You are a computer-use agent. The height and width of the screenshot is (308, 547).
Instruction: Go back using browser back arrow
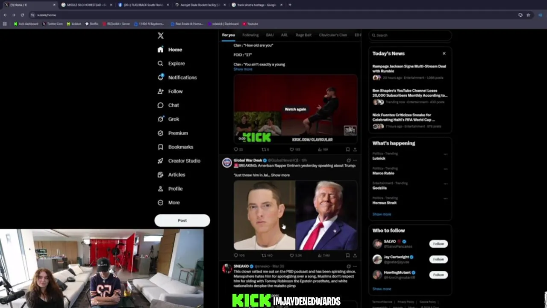point(5,15)
